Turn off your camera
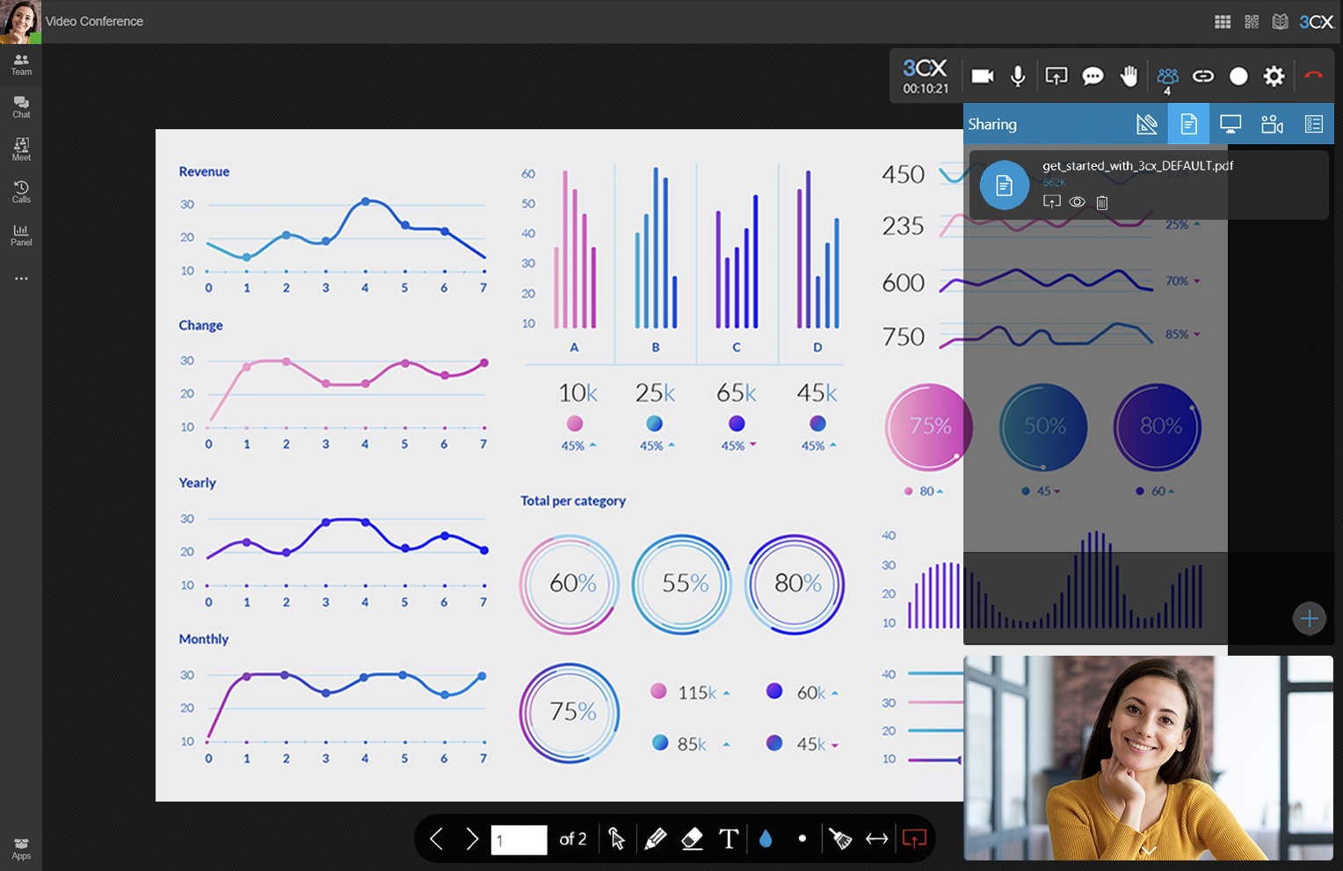 981,76
